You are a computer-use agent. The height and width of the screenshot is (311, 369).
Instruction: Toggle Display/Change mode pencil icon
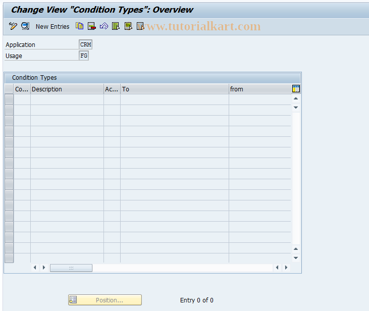point(13,26)
